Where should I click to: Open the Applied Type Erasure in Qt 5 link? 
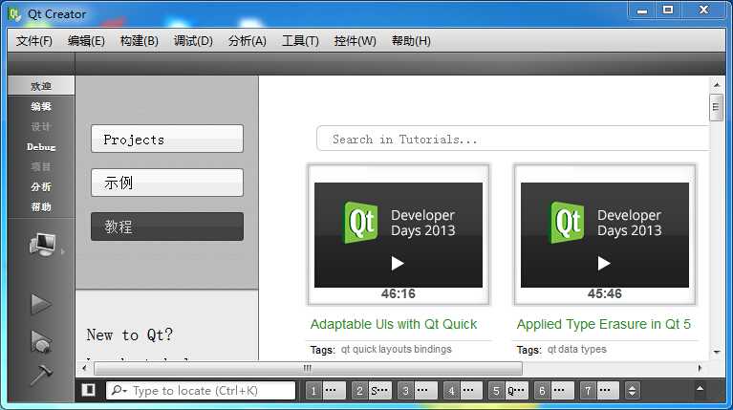tap(604, 324)
